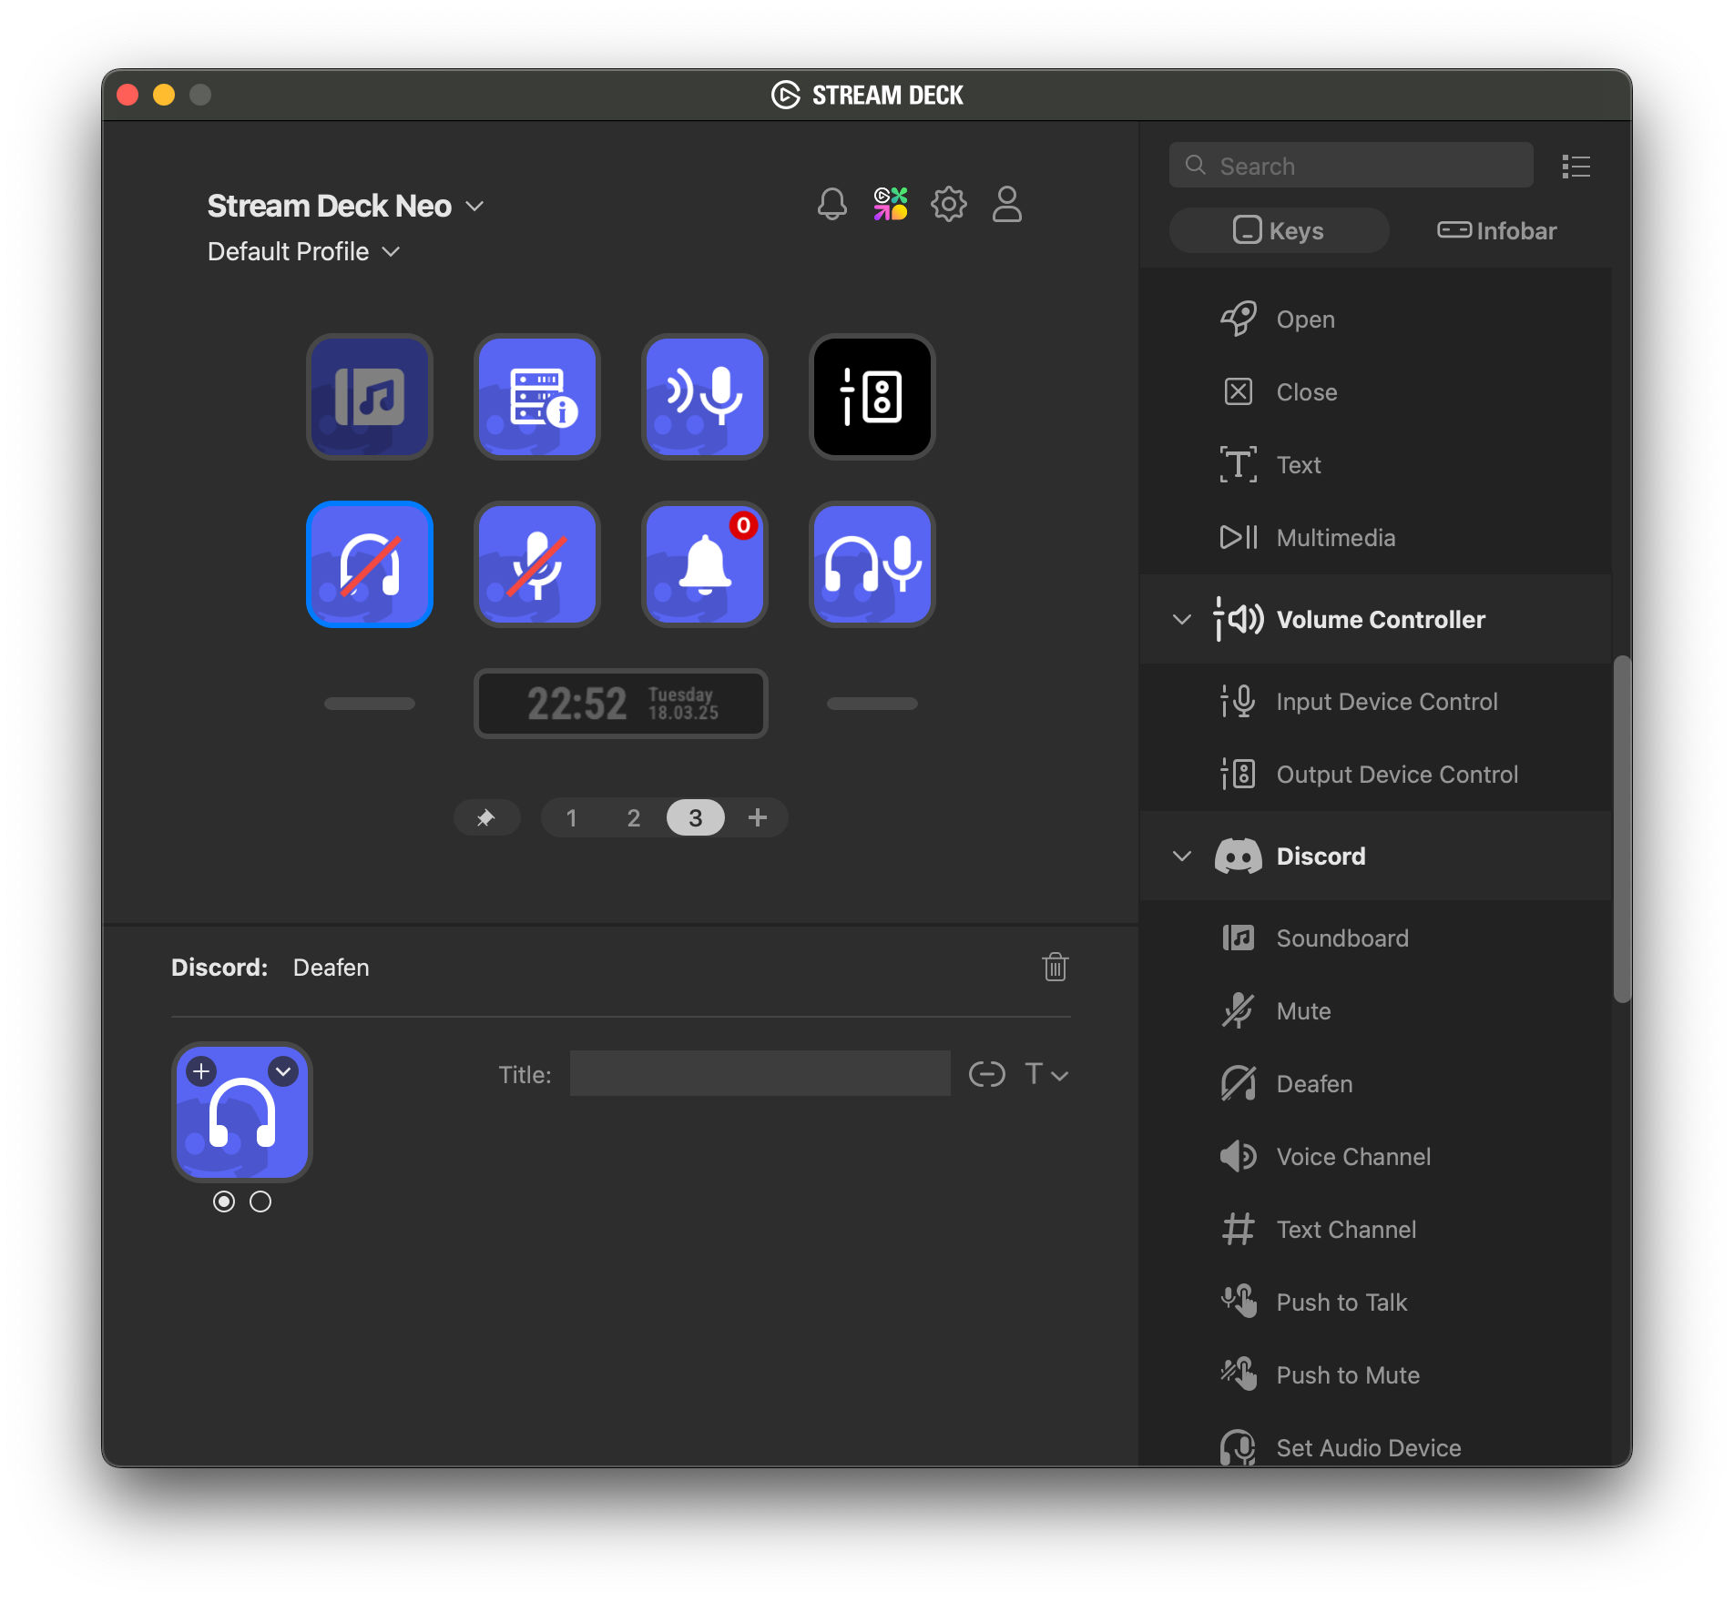Pin the current page
The height and width of the screenshot is (1602, 1734).
pyautogui.click(x=486, y=817)
